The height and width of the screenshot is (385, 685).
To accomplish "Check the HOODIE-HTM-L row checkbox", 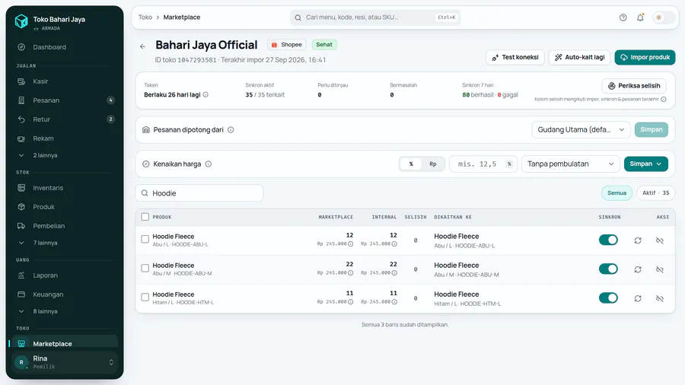I will (145, 297).
